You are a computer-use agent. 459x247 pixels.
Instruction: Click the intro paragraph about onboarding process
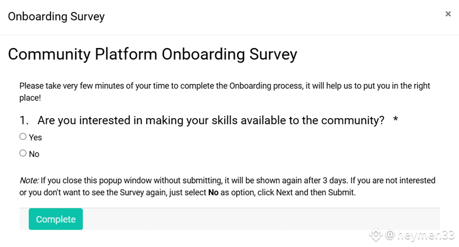224,92
